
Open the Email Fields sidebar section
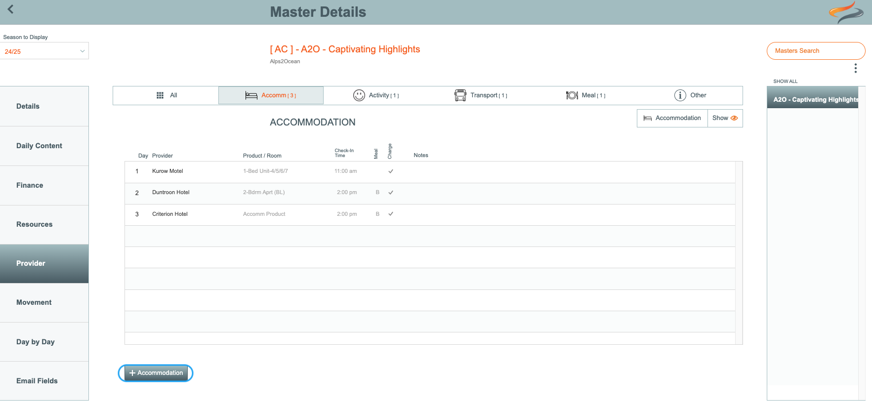tap(44, 381)
